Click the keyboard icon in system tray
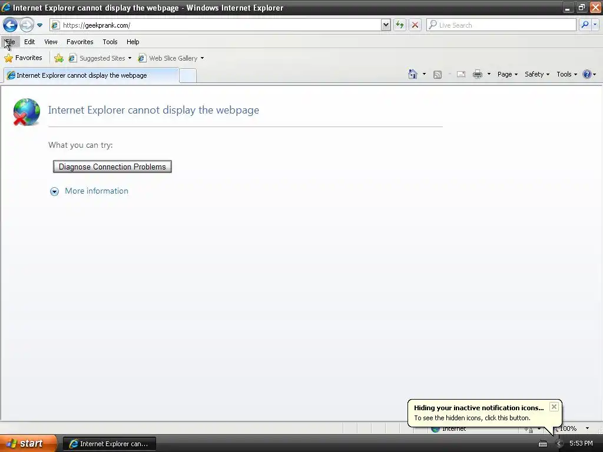This screenshot has height=452, width=603. pos(542,444)
